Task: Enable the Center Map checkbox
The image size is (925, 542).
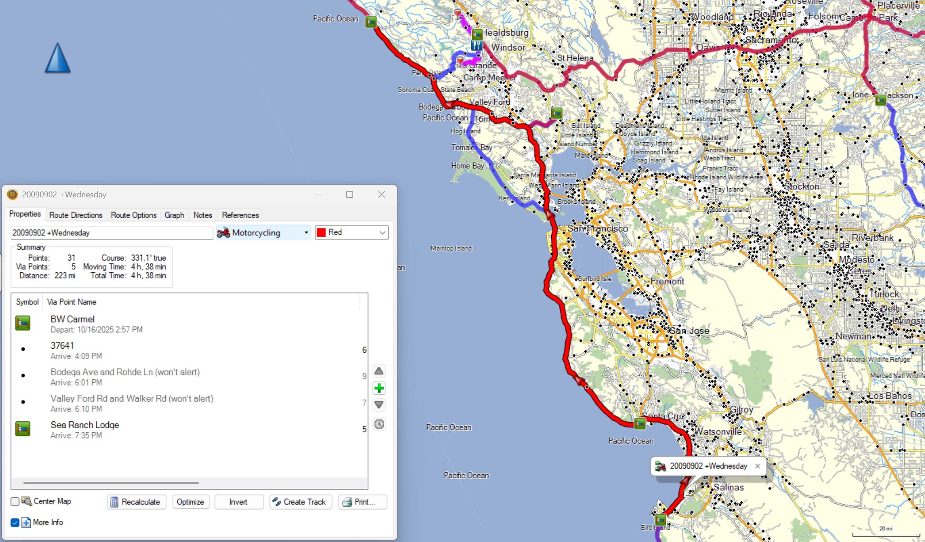Action: (x=15, y=502)
